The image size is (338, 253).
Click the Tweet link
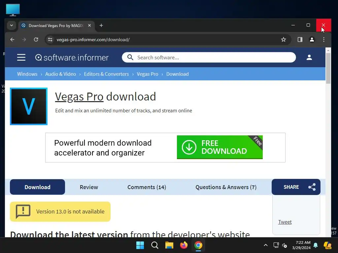coord(285,222)
